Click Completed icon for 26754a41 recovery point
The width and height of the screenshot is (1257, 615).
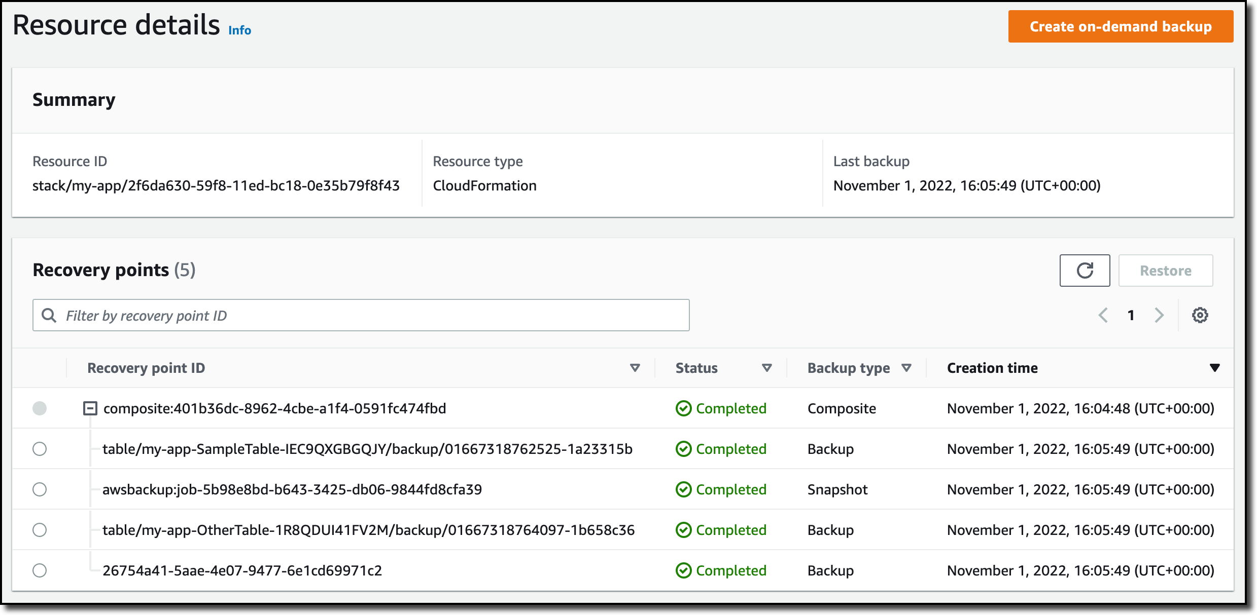683,570
